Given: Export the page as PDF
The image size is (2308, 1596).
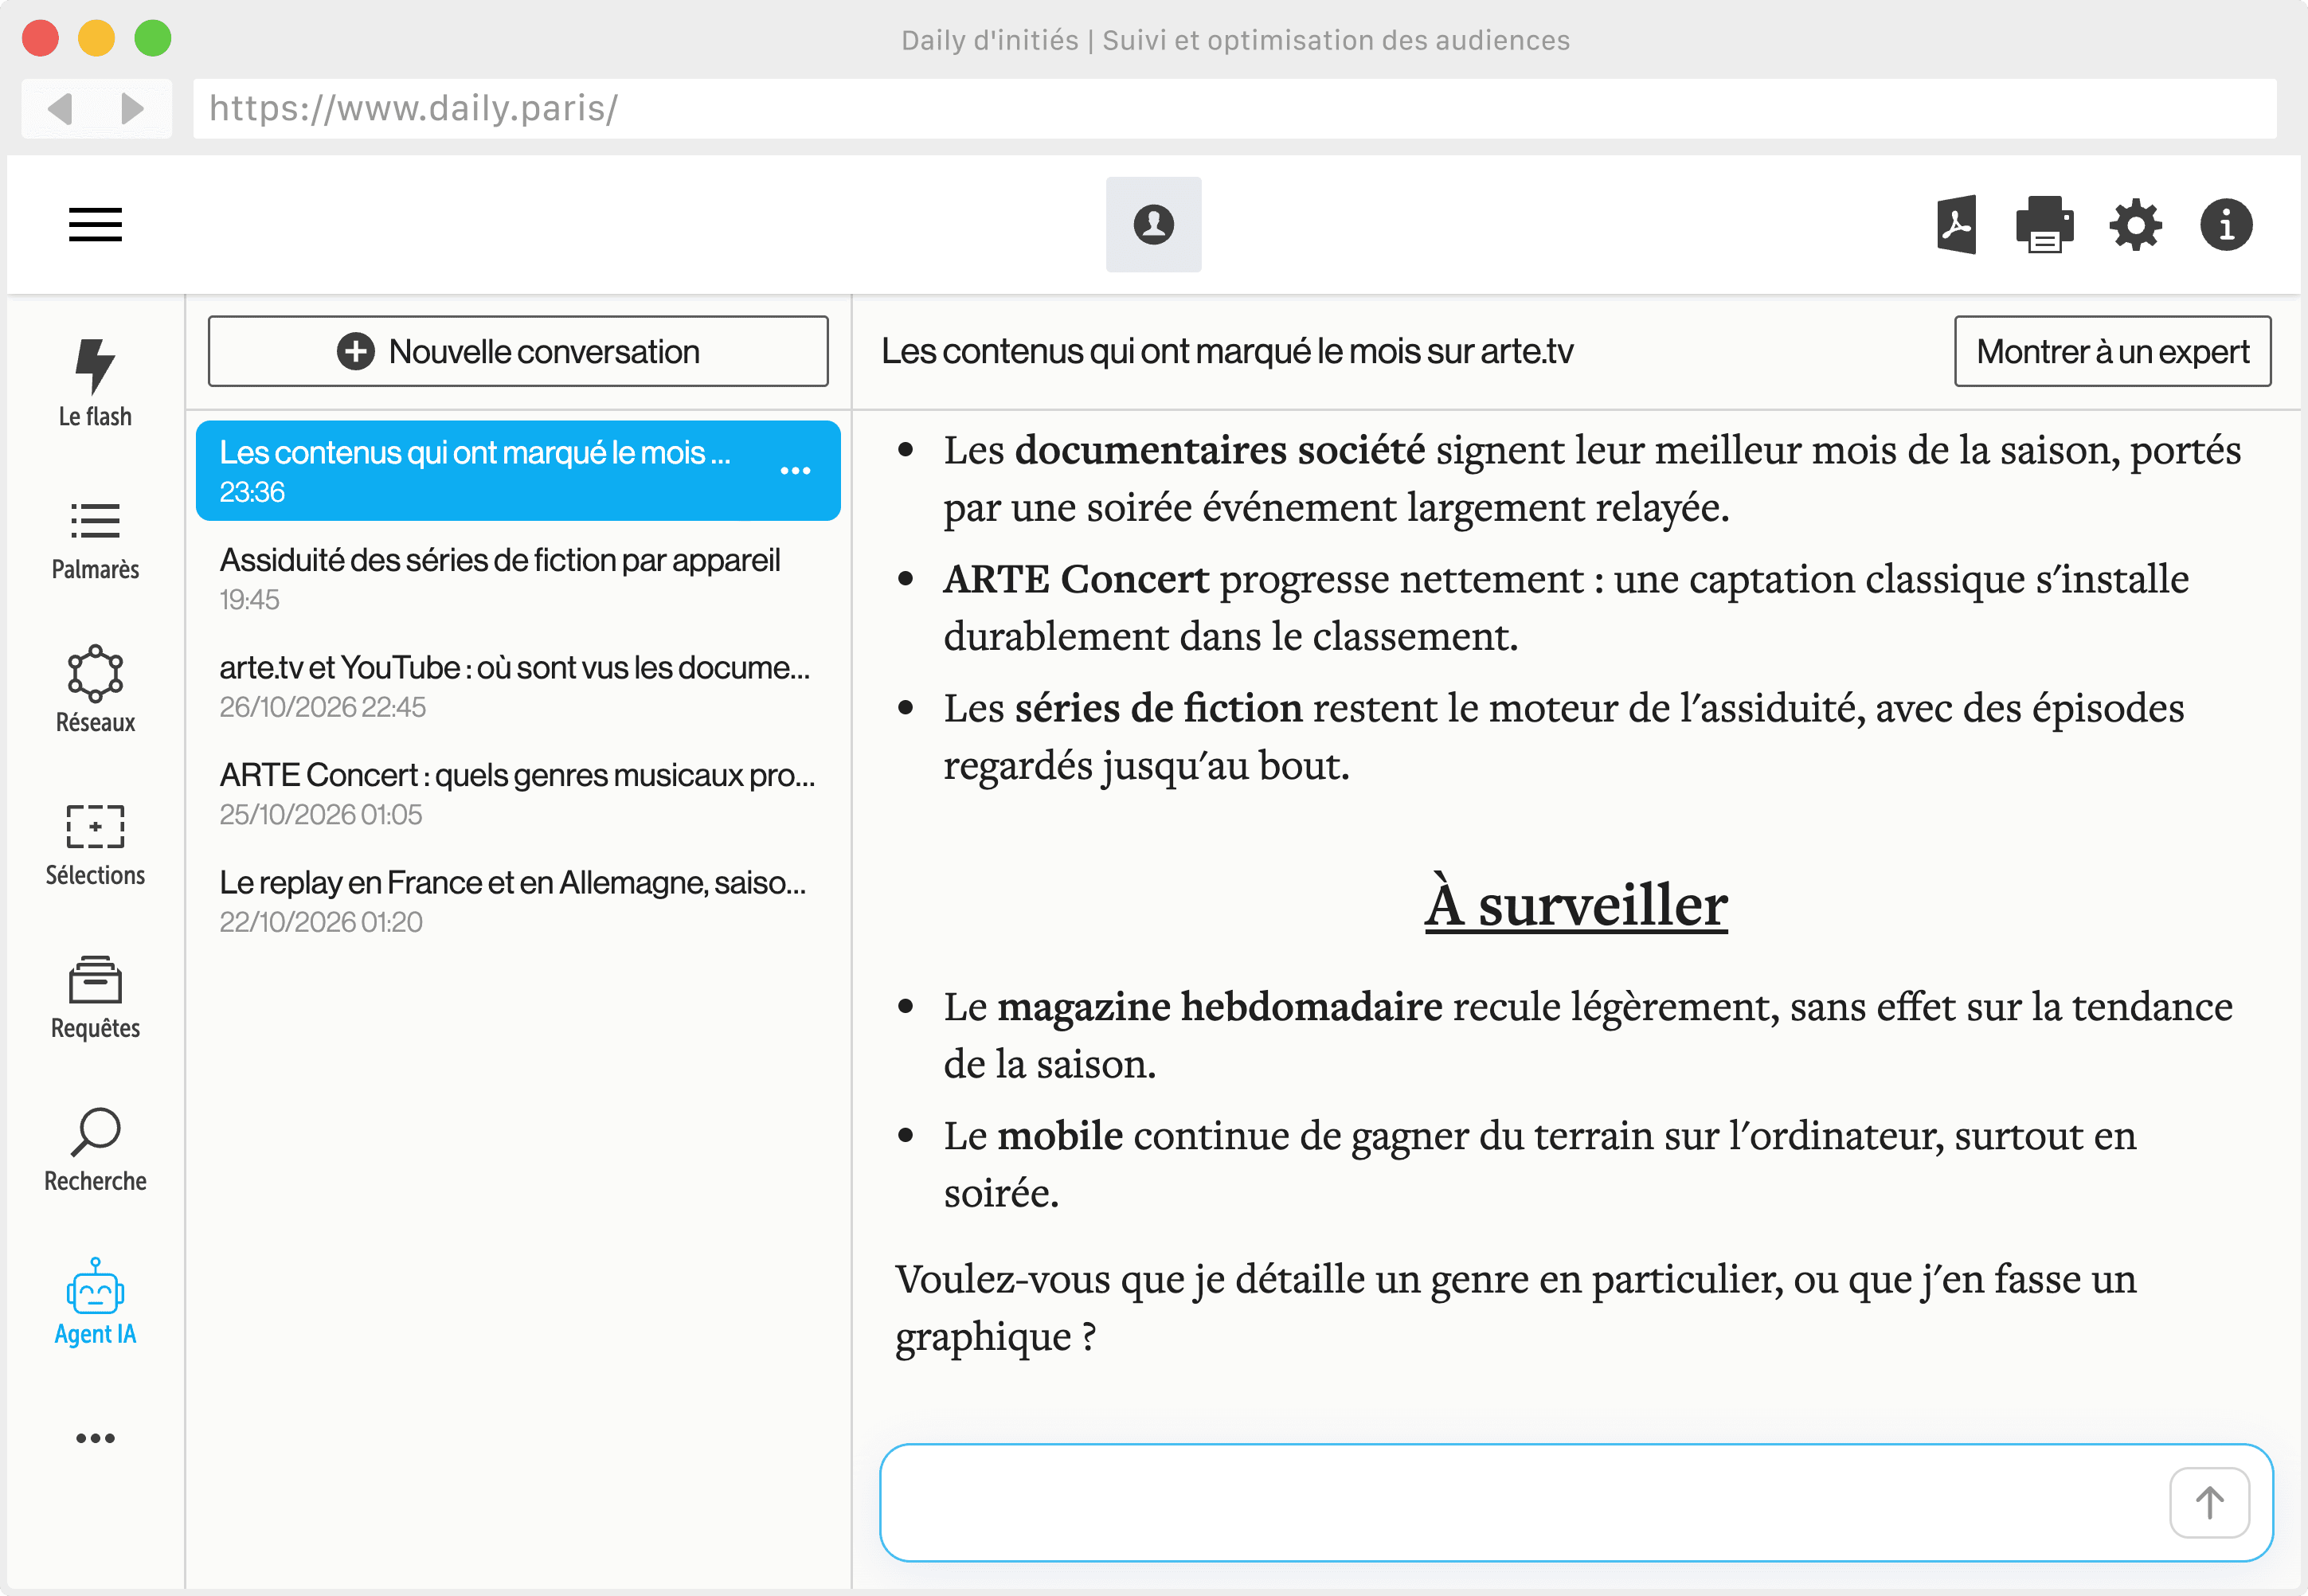Looking at the screenshot, I should (x=1956, y=224).
